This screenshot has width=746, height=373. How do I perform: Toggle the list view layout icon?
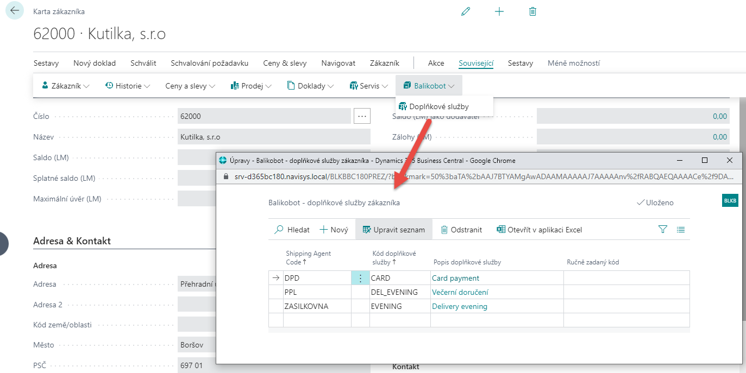[680, 230]
